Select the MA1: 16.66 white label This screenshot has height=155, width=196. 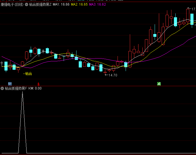61,4
